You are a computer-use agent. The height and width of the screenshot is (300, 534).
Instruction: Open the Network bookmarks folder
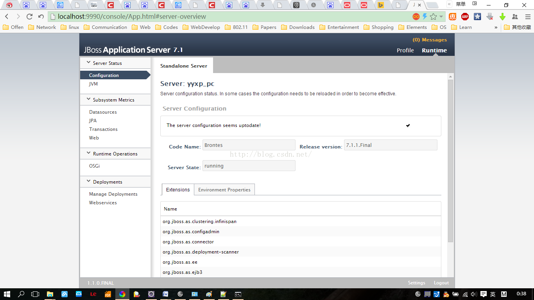click(42, 27)
